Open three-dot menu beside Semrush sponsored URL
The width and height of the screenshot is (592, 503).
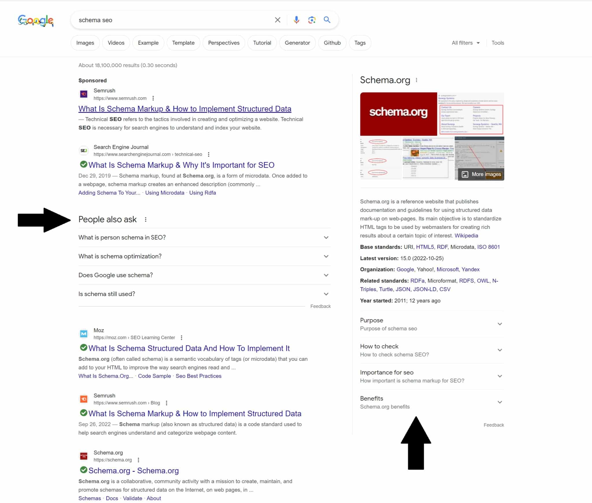(x=153, y=98)
